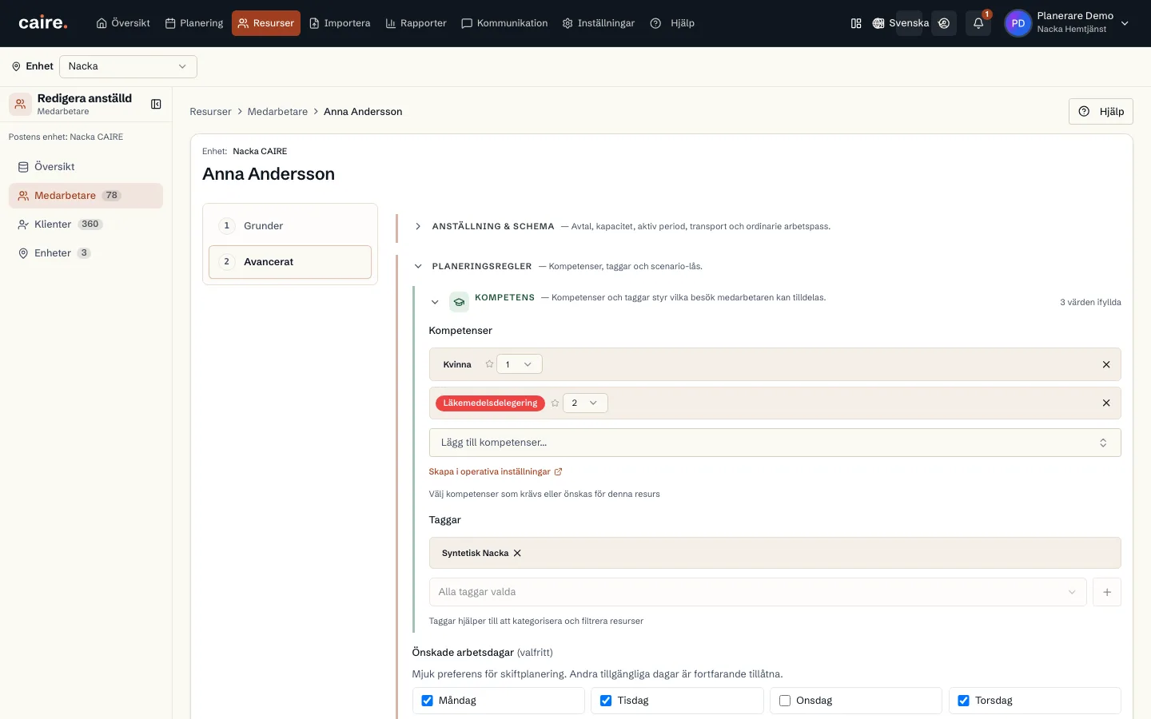This screenshot has width=1151, height=719.
Task: Go to Översikt in top navigation
Action: coord(123,23)
